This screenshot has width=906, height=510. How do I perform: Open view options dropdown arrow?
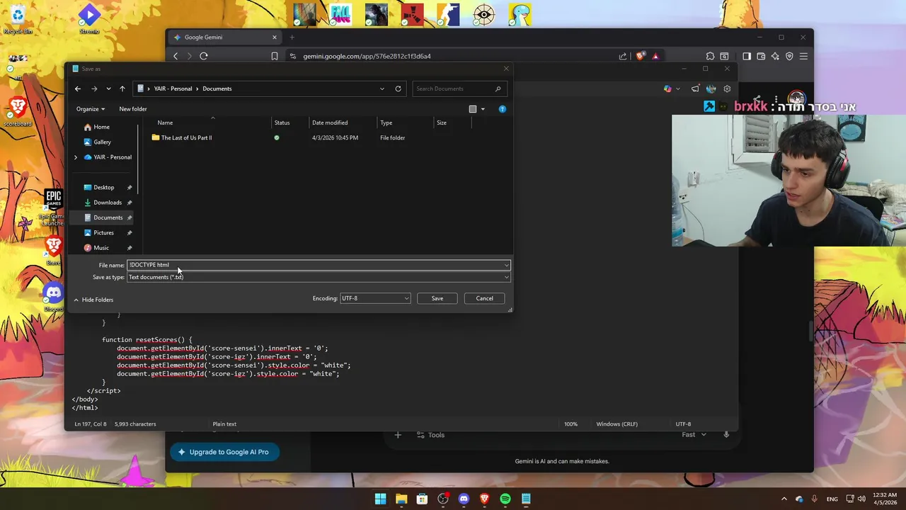pyautogui.click(x=483, y=109)
